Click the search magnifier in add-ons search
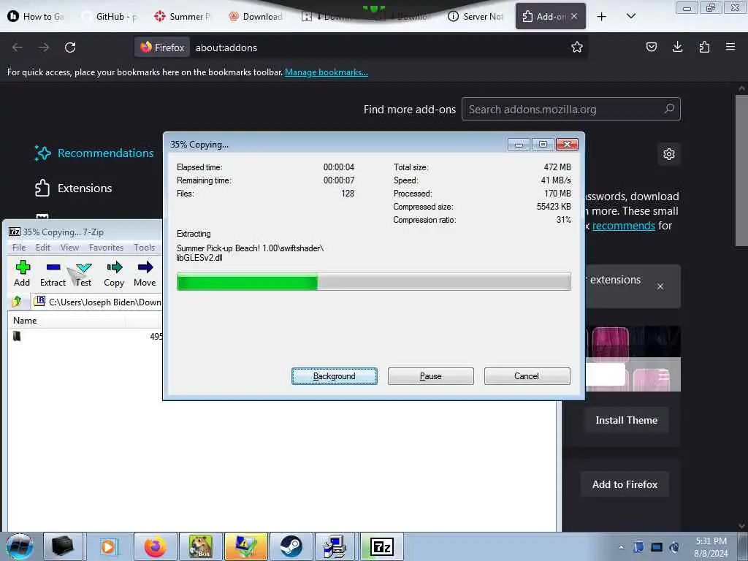The image size is (748, 561). point(669,109)
